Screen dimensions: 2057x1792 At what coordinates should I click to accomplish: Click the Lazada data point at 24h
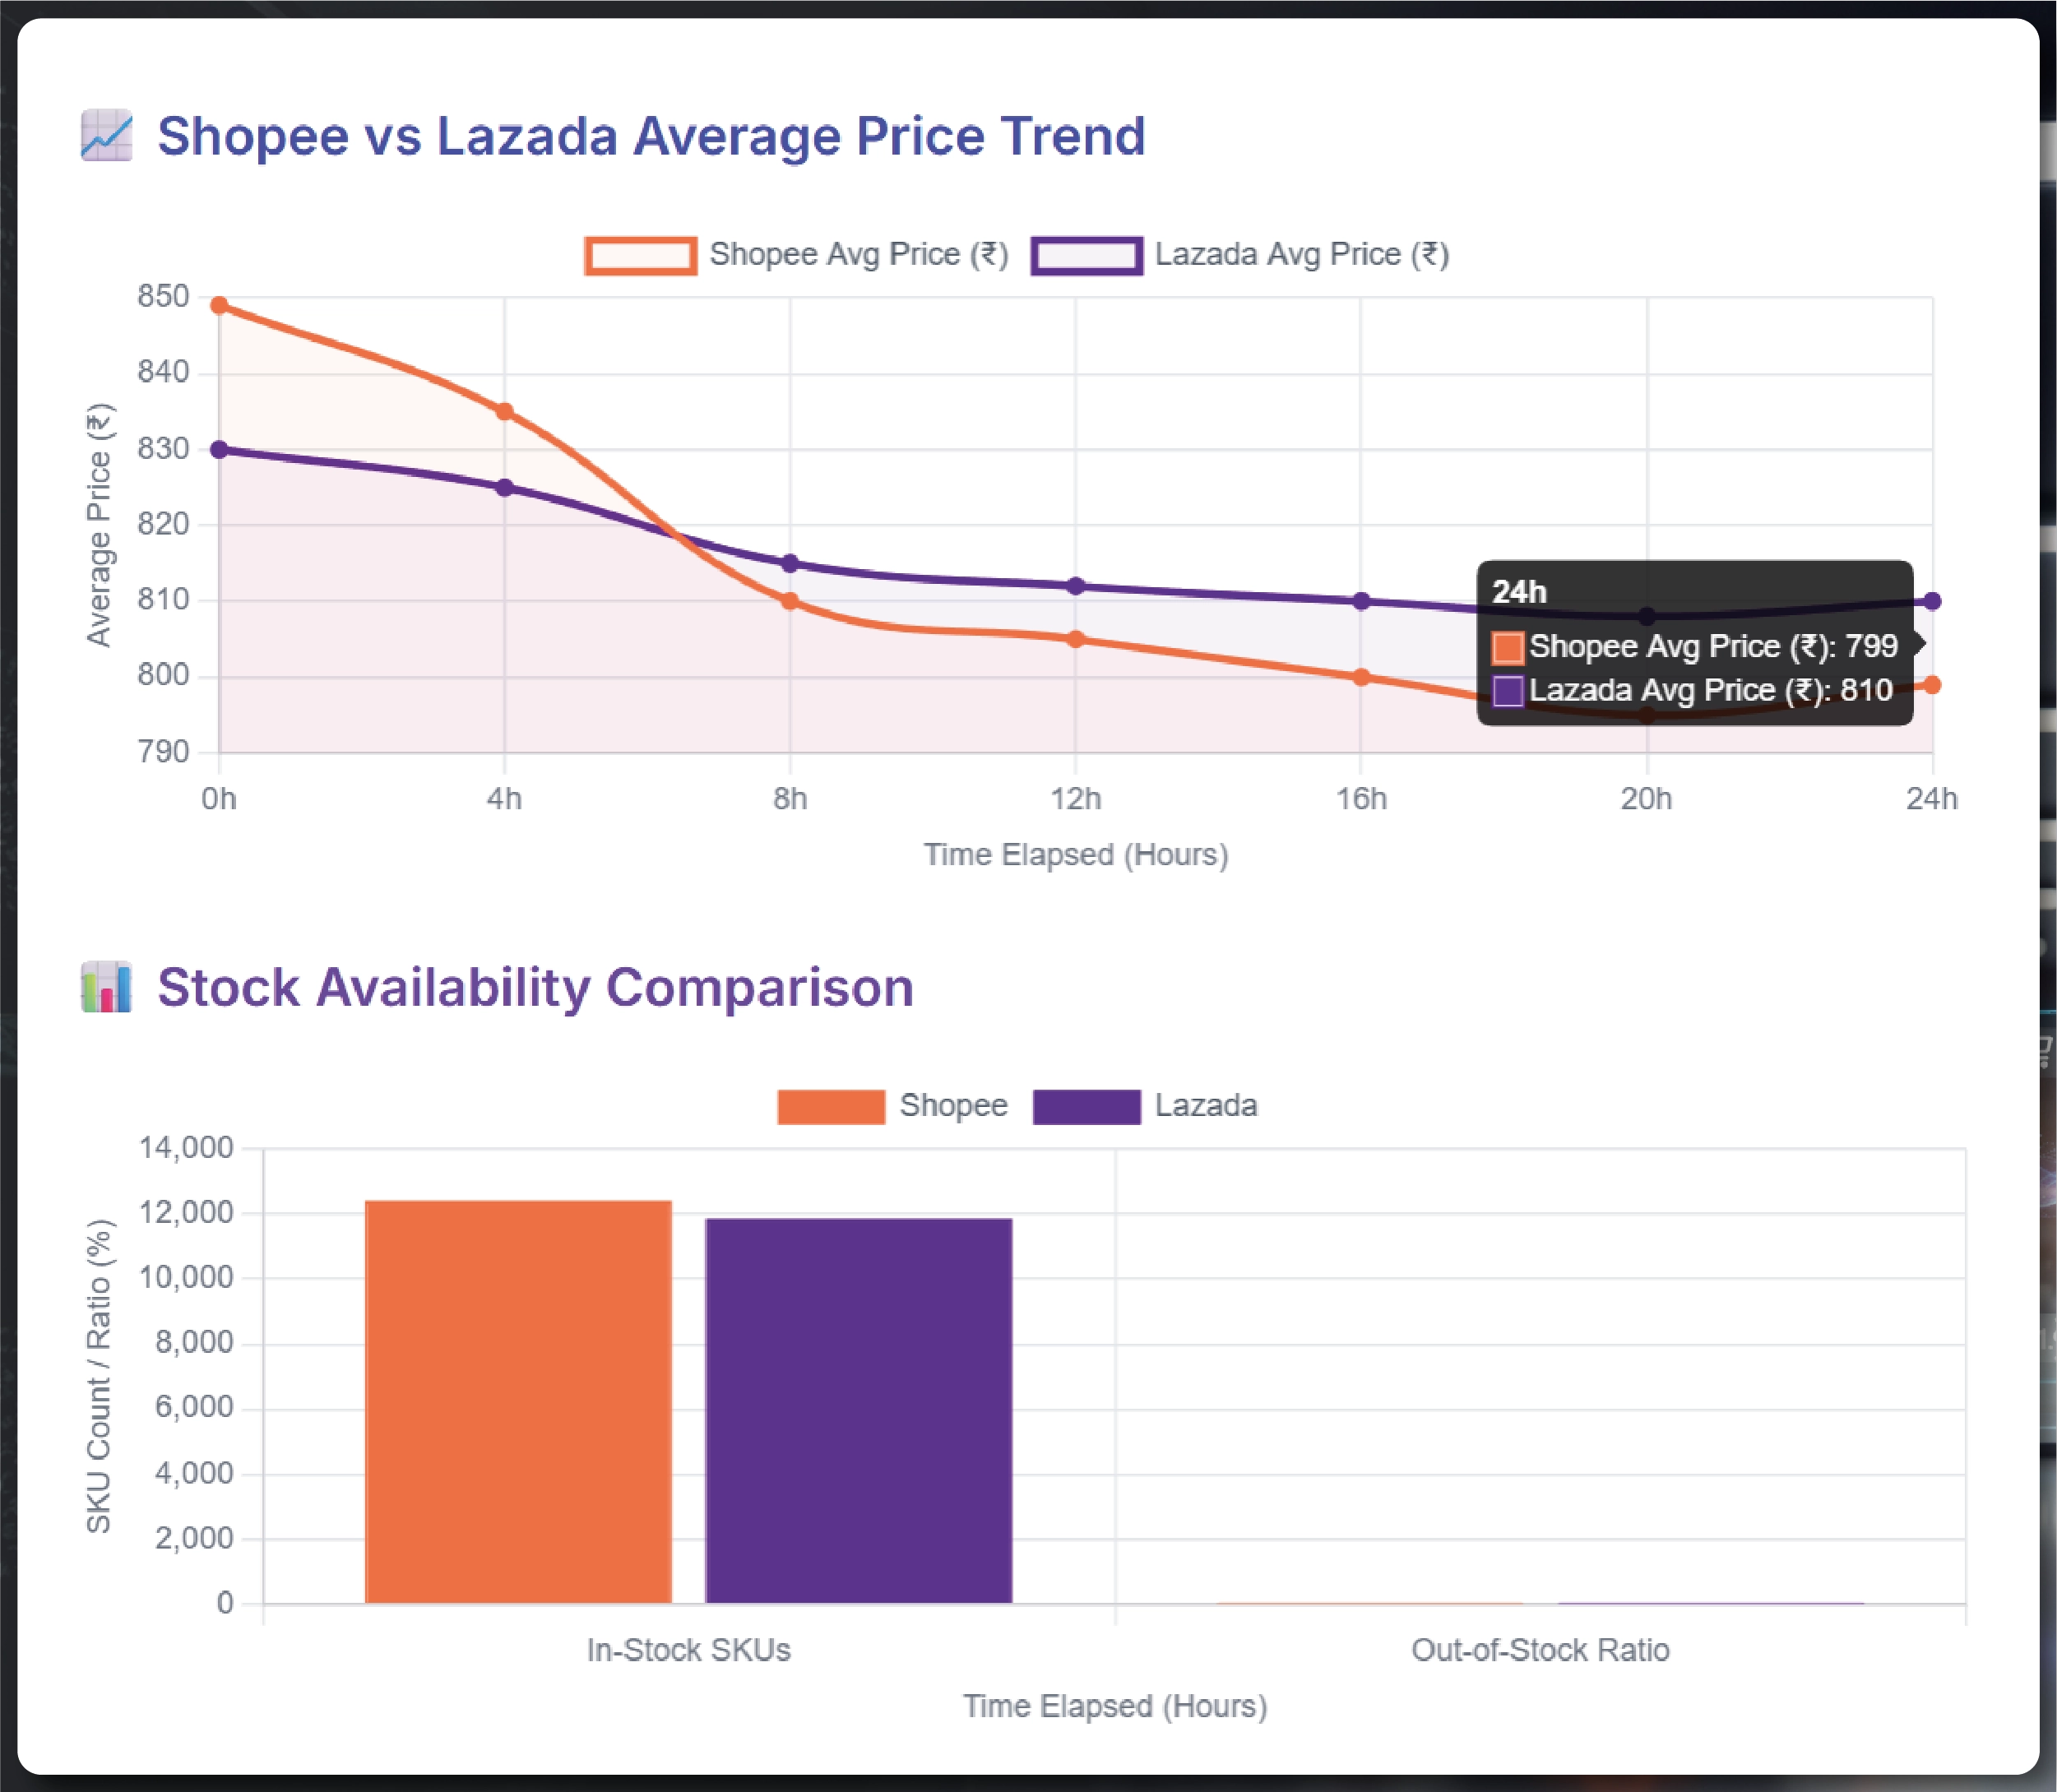tap(1932, 601)
